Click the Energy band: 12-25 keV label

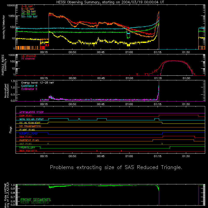38,83
